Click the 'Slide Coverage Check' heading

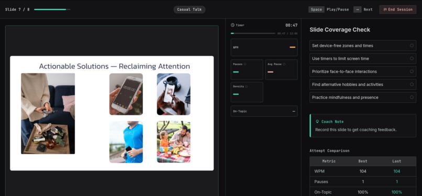340,30
